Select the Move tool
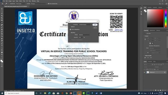168x95 pixels. click(x=2, y=9)
